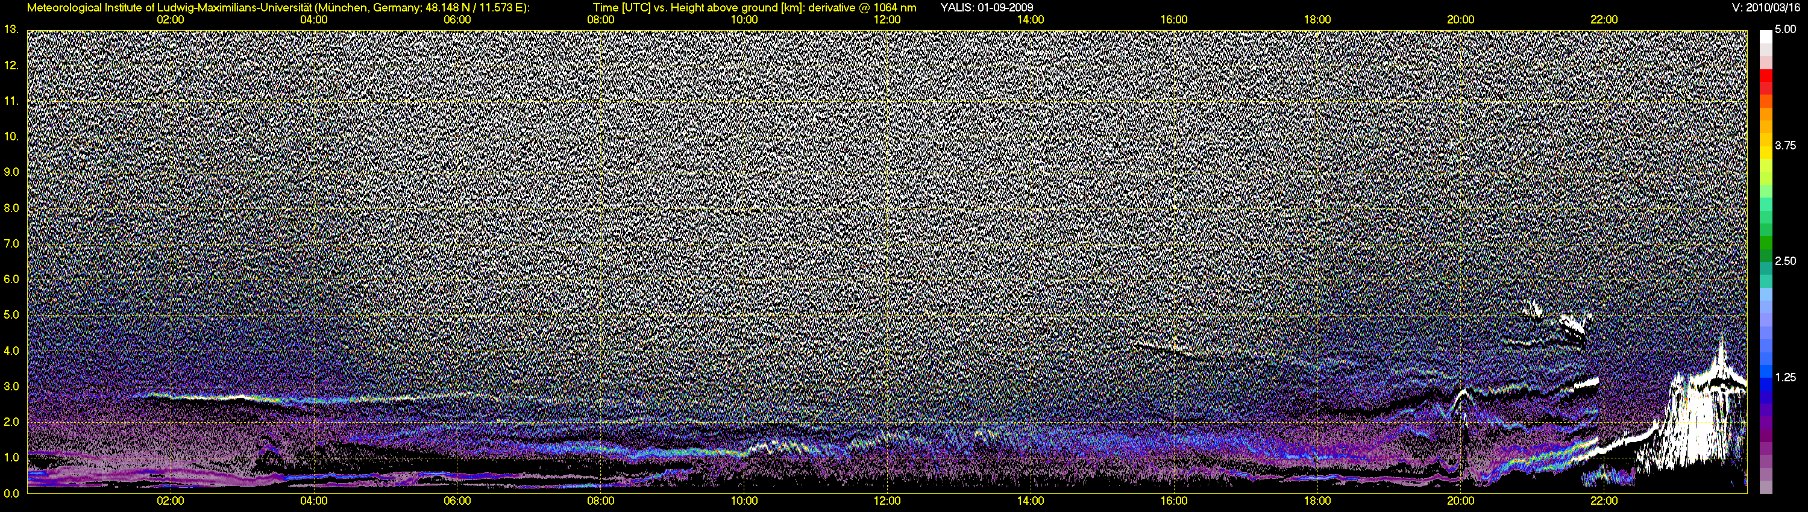Click the 08:00 label on the top time axis

[x=601, y=20]
